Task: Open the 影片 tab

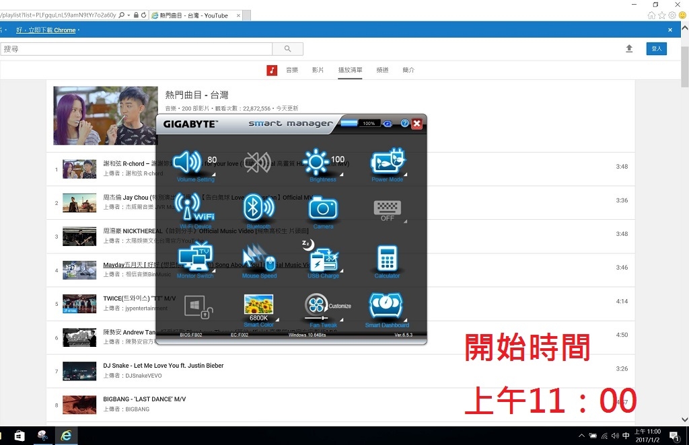Action: tap(318, 70)
